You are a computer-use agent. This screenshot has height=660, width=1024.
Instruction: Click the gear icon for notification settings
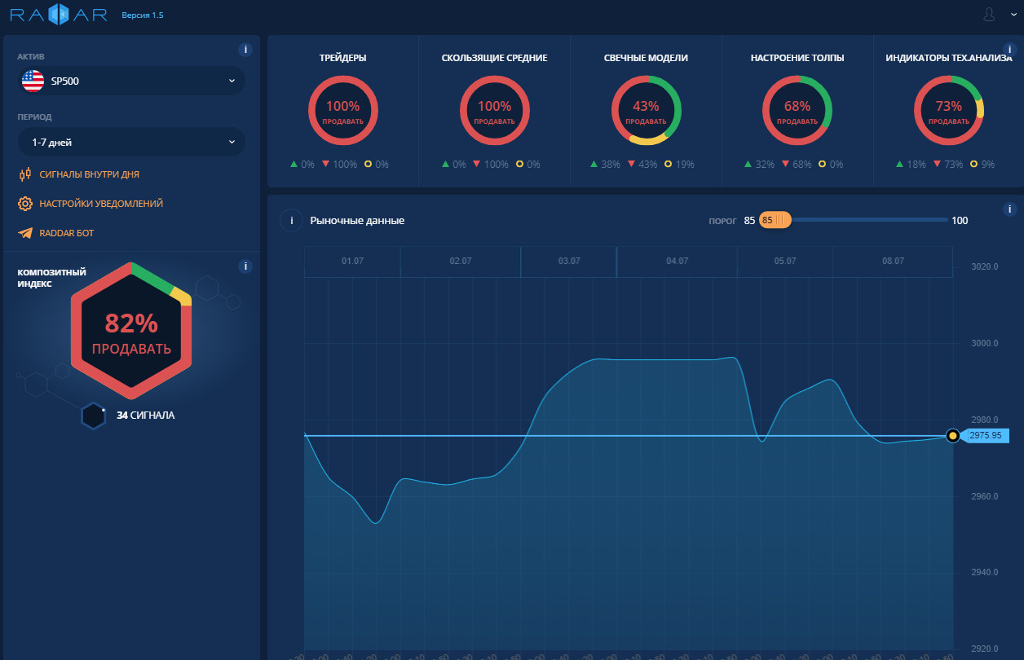tap(25, 204)
